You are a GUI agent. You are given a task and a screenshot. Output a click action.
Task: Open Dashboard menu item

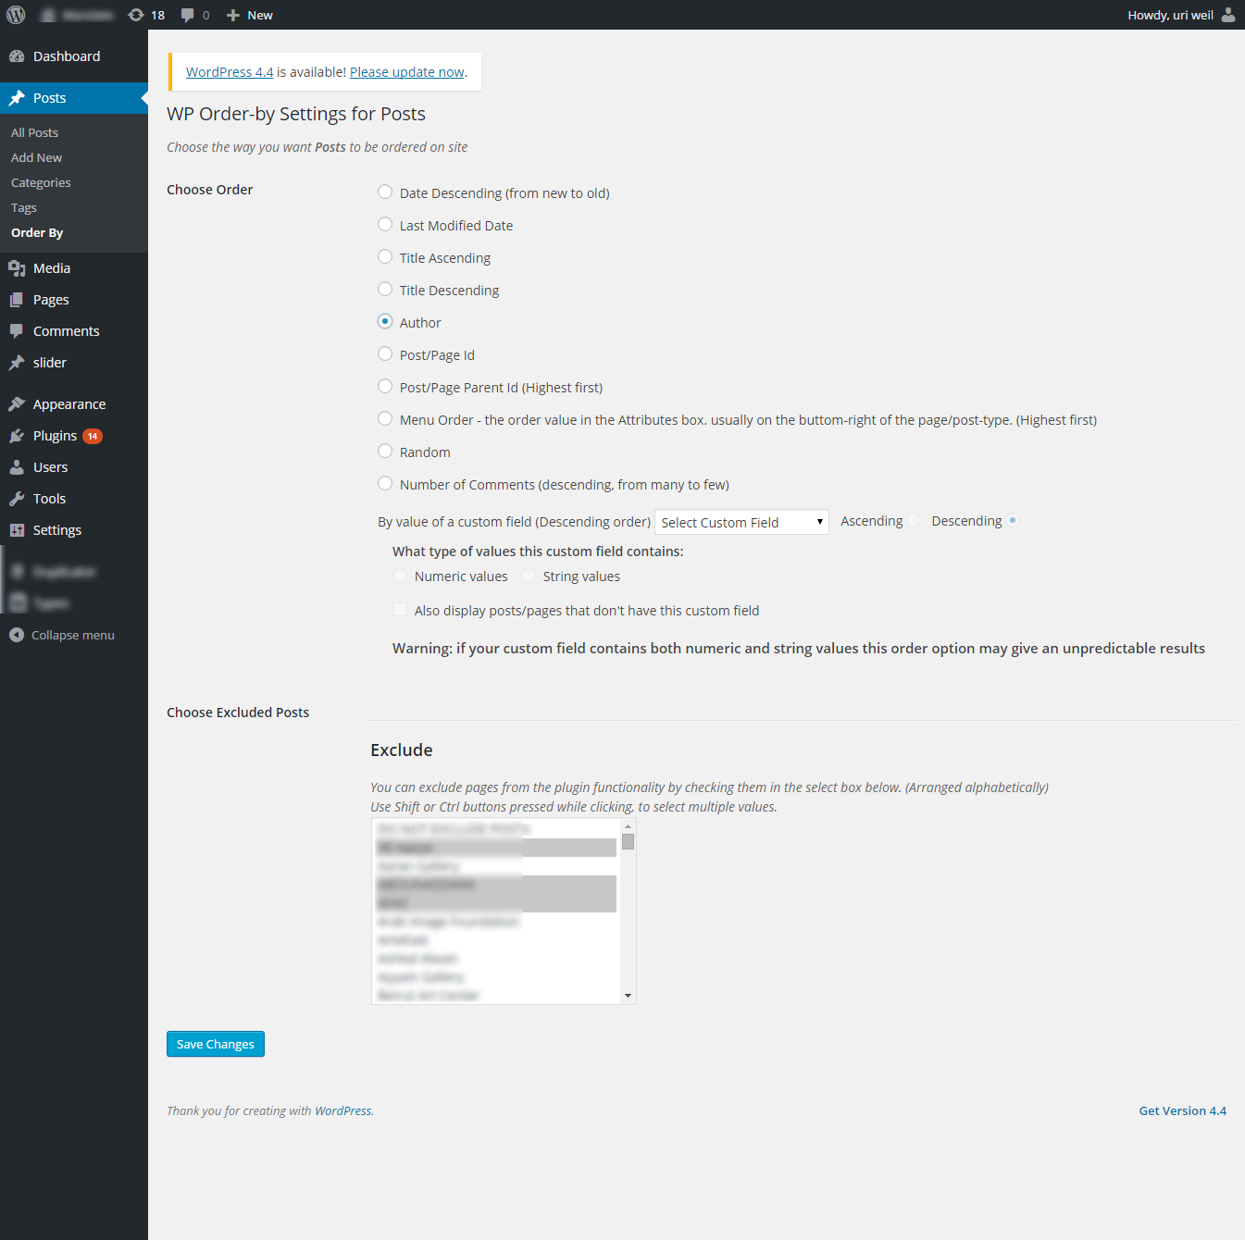click(74, 56)
